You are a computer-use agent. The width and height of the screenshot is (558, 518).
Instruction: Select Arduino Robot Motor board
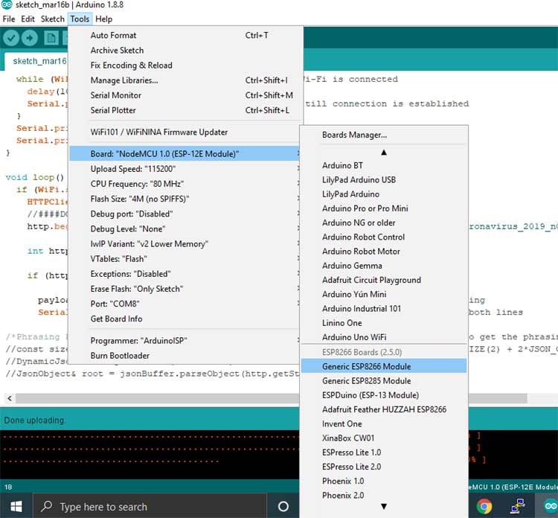(384, 252)
